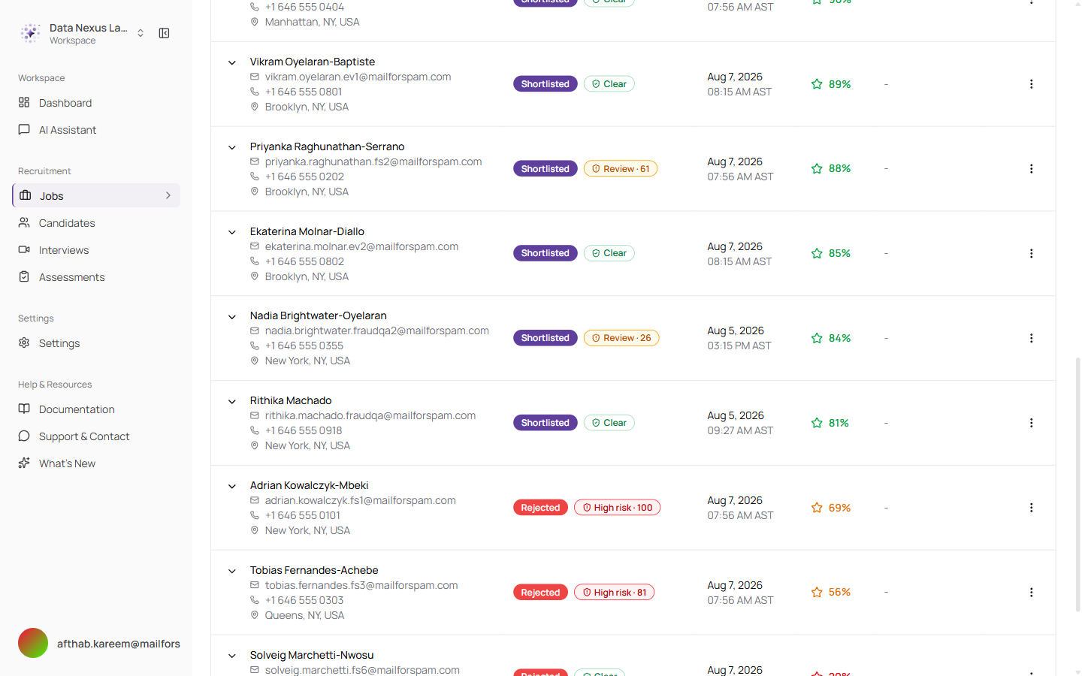
Task: Click user avatar for afthab.kareem
Action: tap(33, 643)
